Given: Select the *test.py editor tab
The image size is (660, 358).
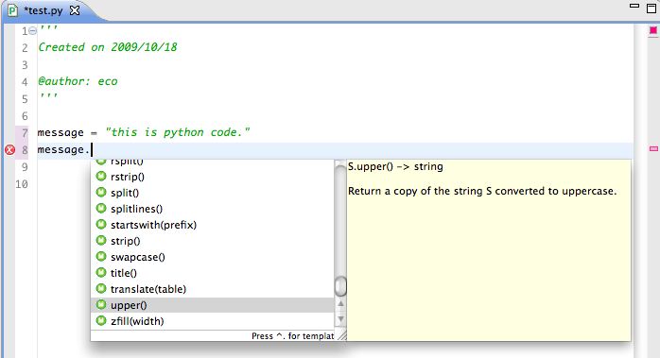Looking at the screenshot, I should (x=44, y=10).
